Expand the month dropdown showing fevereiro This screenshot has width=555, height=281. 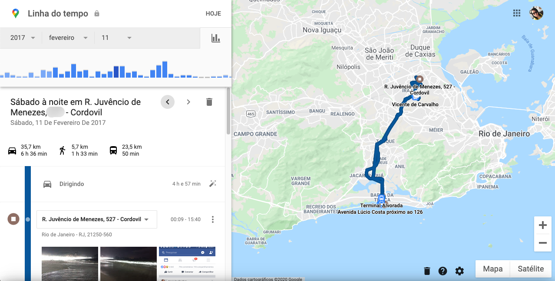point(68,38)
